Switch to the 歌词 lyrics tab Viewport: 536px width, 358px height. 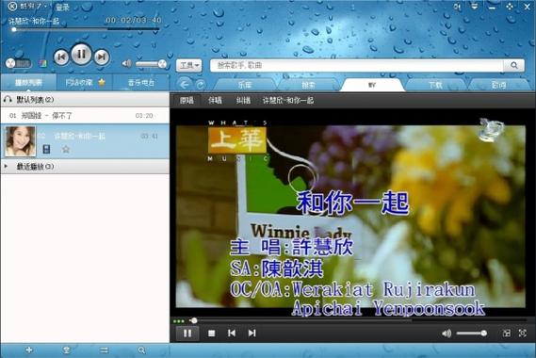tap(498, 85)
